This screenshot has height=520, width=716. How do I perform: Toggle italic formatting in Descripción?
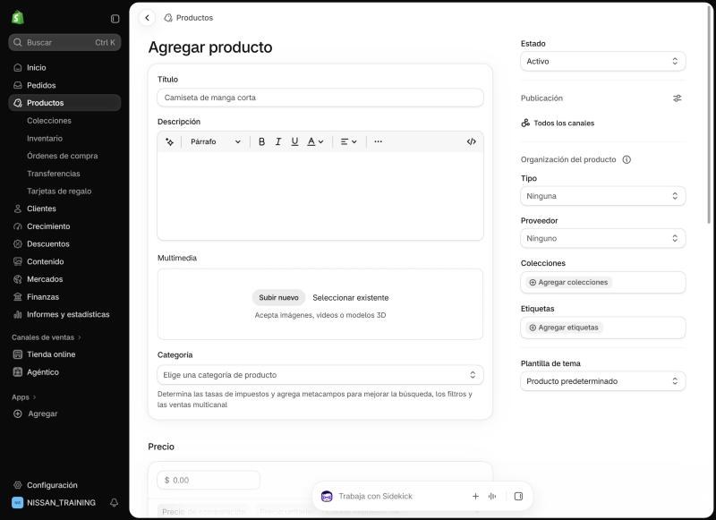[278, 141]
